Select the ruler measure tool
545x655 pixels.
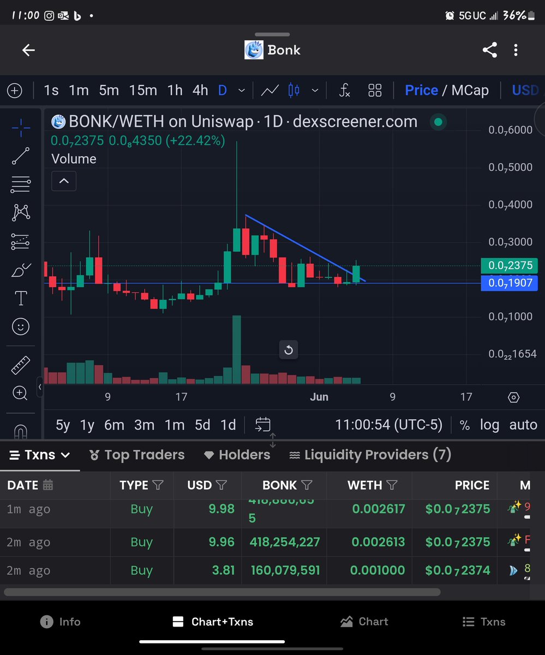click(x=21, y=365)
